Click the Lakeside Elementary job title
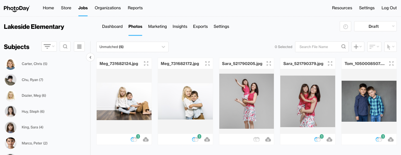 point(34,27)
